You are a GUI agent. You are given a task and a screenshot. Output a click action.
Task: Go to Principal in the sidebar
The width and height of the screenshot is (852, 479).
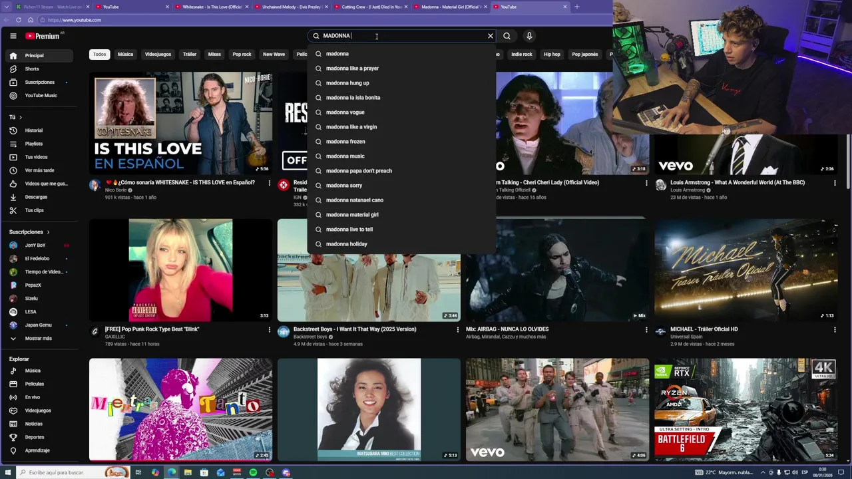(x=40, y=56)
